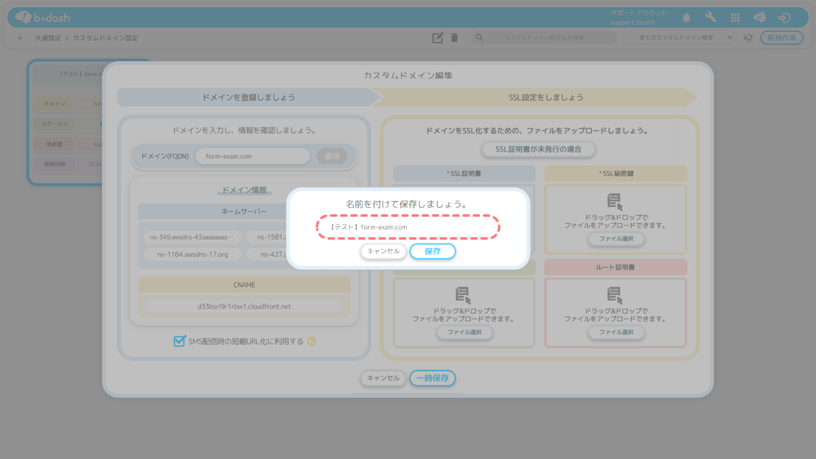Open the apps grid menu icon
This screenshot has width=816, height=459.
[x=735, y=18]
